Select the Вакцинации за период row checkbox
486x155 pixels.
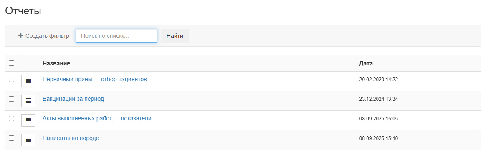click(x=11, y=99)
